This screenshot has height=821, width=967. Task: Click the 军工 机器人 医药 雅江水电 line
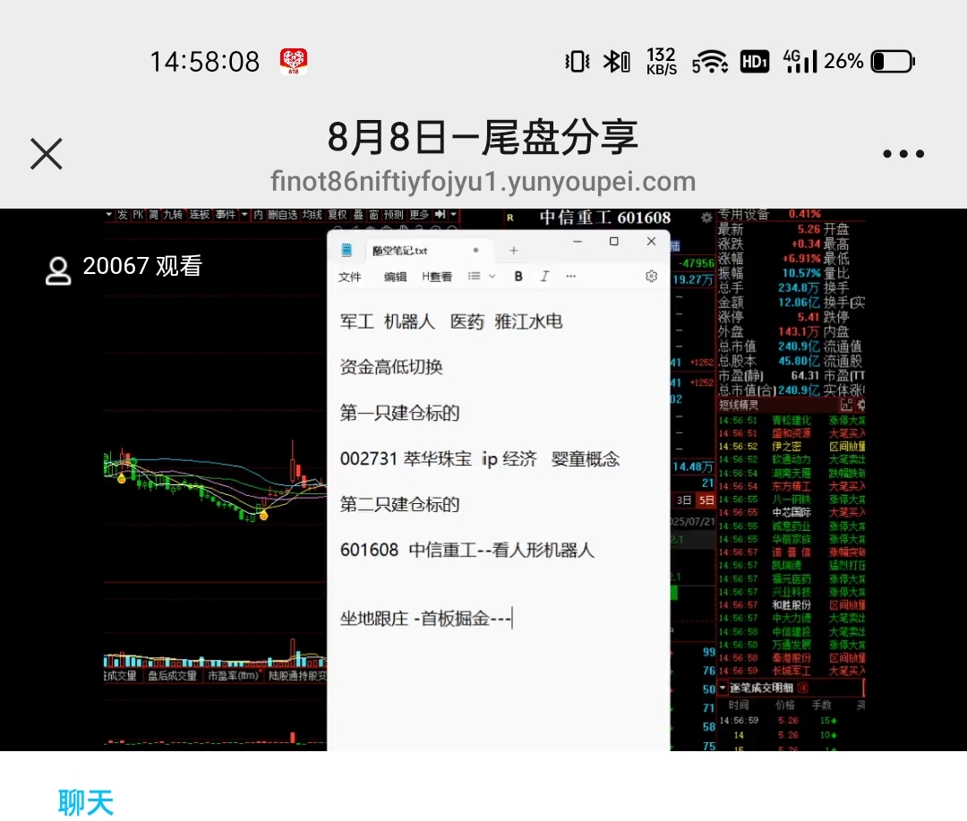450,321
